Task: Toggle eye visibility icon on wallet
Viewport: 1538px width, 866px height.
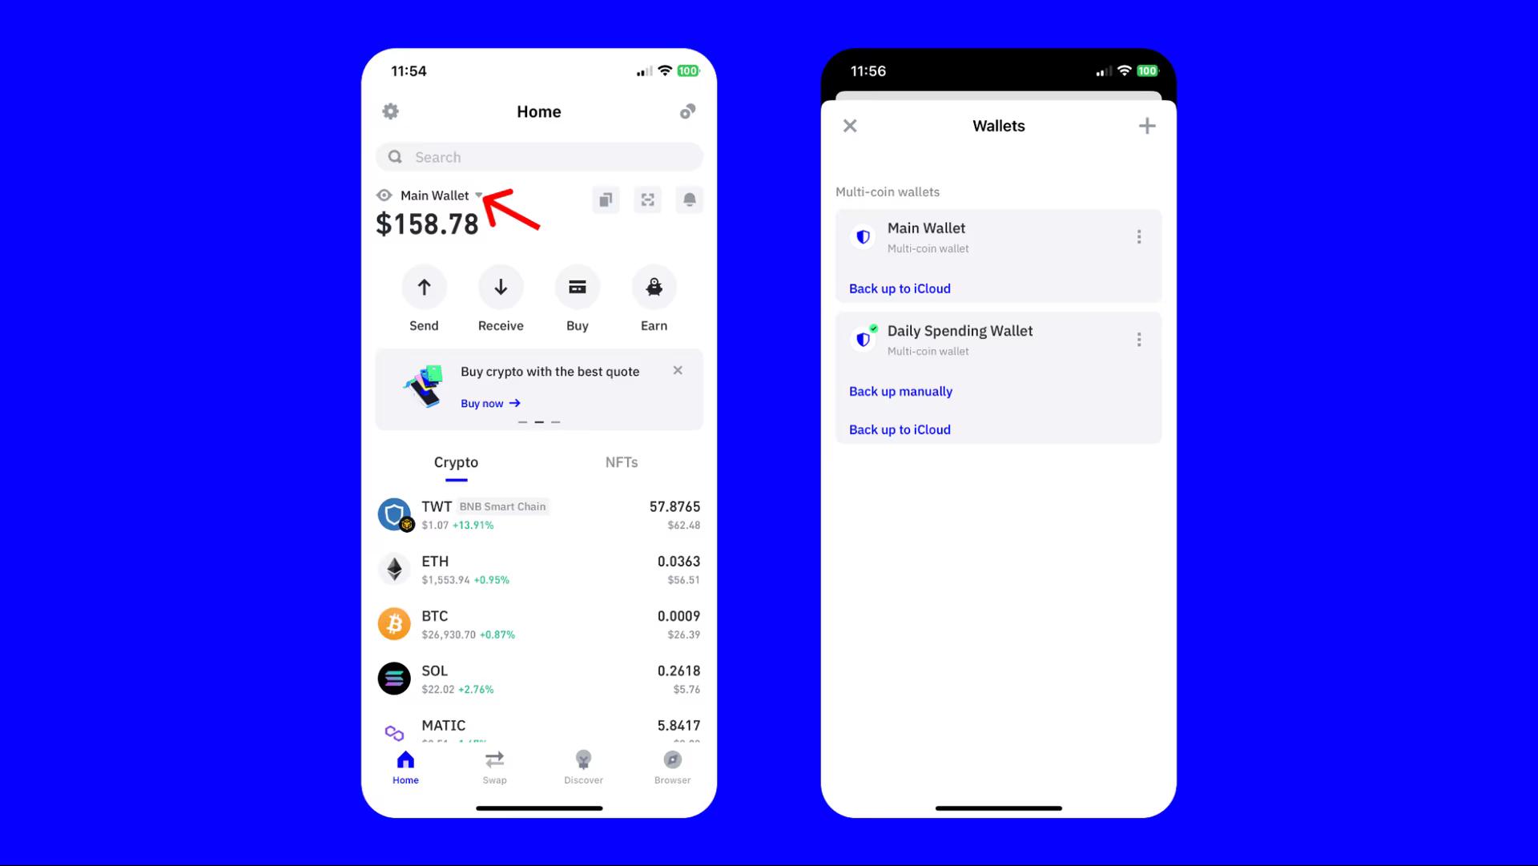Action: coord(384,195)
